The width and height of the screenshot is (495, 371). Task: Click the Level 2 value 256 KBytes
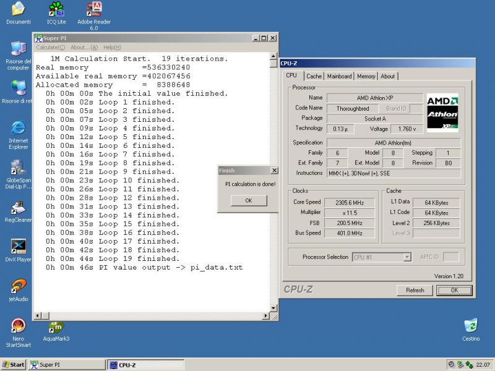[436, 223]
